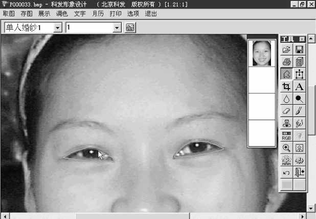The image size is (316, 219).
Task: Open the 打印 menu
Action: pos(116,14)
